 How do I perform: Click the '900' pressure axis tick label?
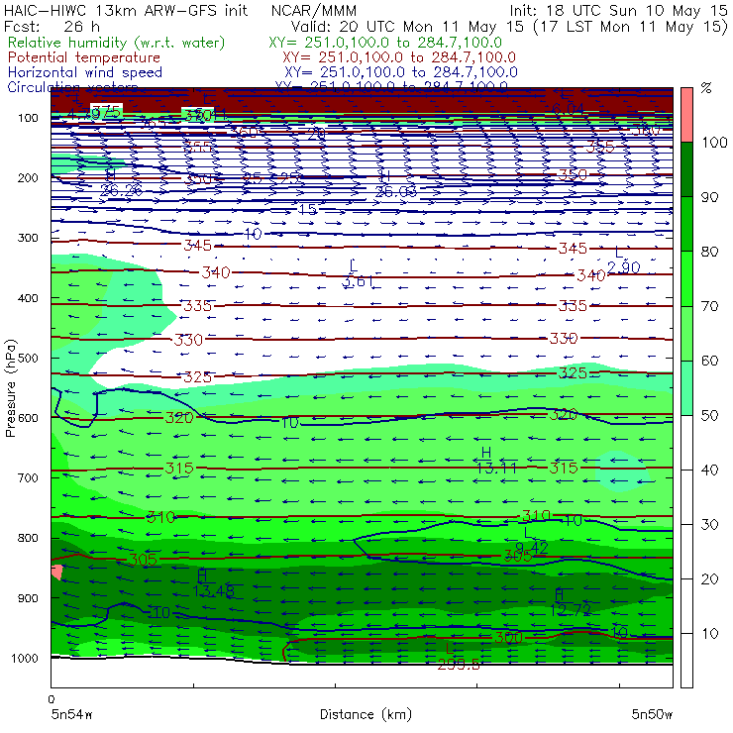(28, 598)
